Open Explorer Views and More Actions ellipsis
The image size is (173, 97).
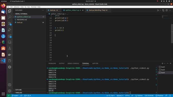coord(43,10)
